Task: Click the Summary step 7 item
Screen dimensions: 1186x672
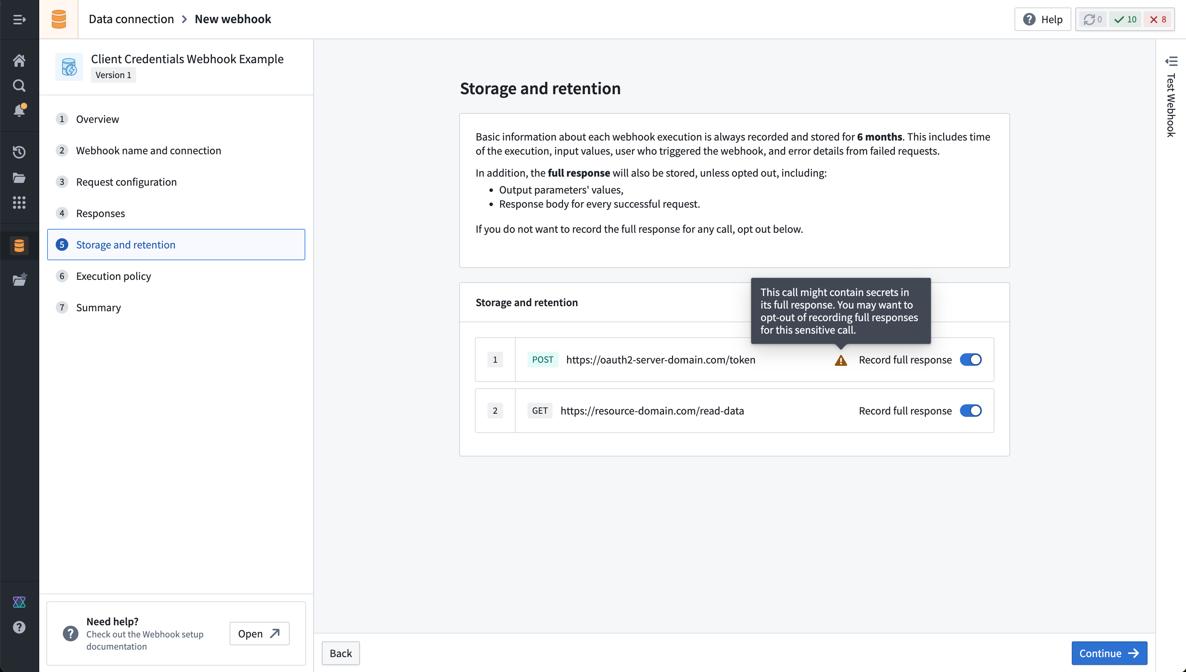Action: pos(99,307)
